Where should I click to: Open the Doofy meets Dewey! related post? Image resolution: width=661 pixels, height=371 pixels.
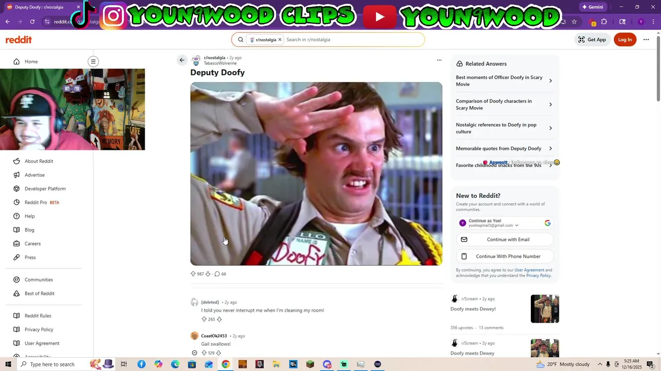473,309
